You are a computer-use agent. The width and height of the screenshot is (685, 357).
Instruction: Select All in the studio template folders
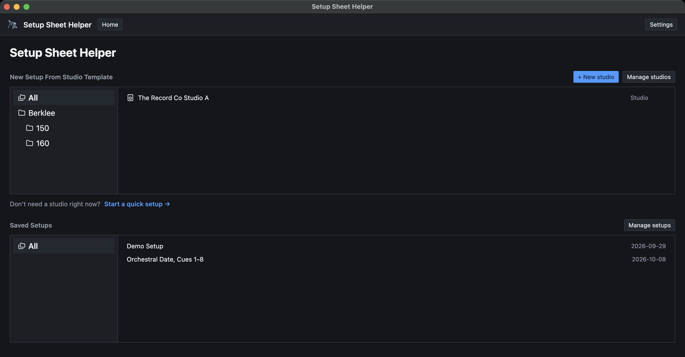(x=64, y=98)
